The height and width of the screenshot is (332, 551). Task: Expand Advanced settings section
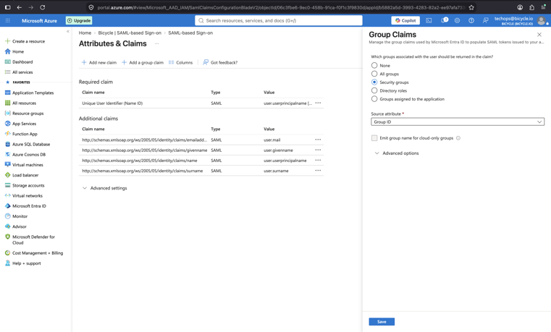pyautogui.click(x=105, y=188)
